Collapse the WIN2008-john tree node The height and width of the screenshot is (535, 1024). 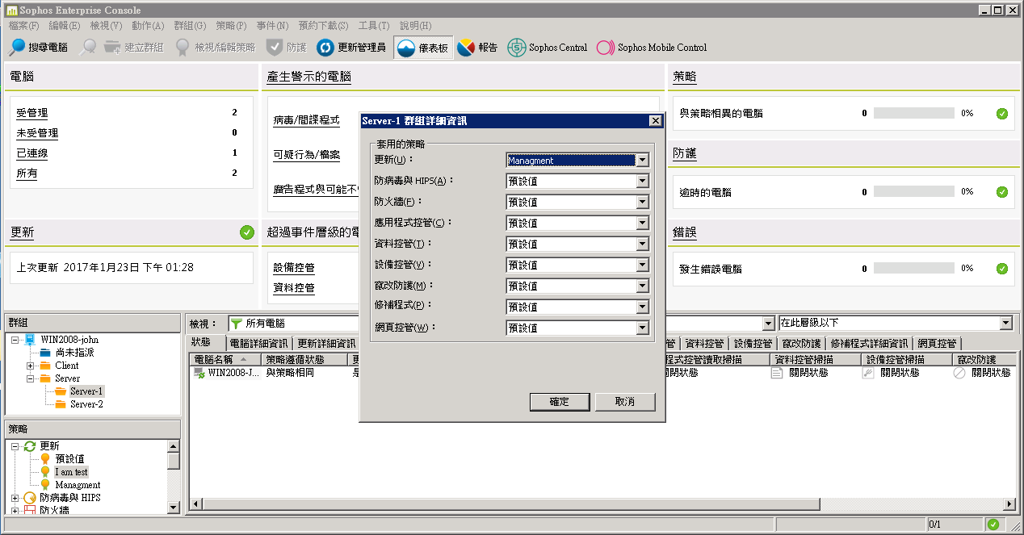pyautogui.click(x=15, y=340)
